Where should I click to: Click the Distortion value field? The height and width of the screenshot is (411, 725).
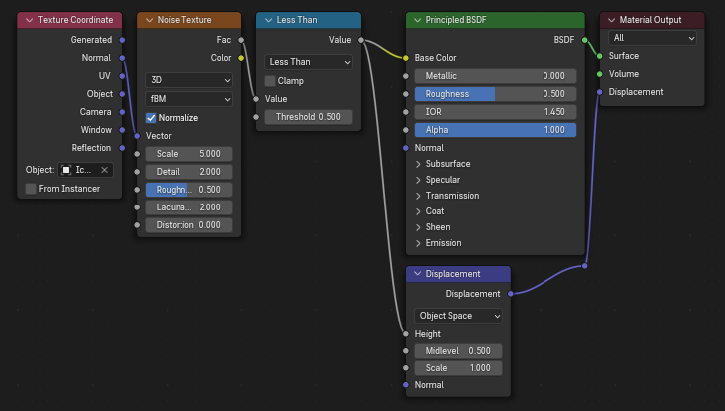(x=188, y=225)
